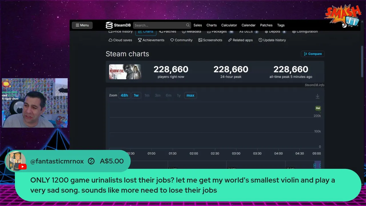Open the Update history tab

click(272, 40)
